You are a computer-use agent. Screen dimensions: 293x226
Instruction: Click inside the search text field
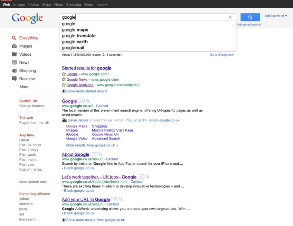pos(145,17)
